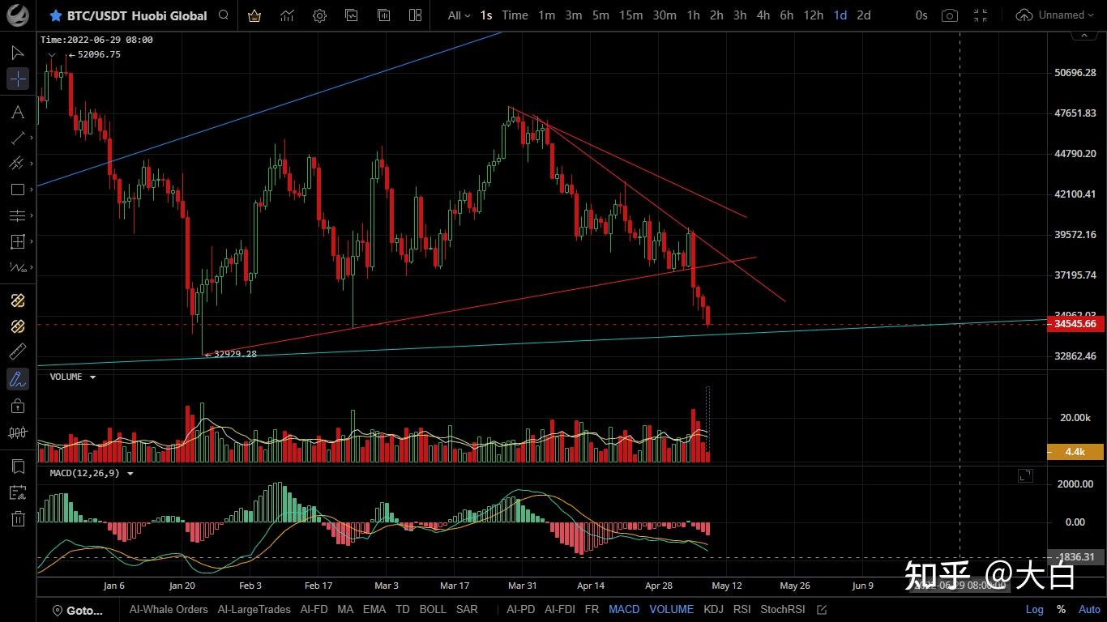1107x622 pixels.
Task: Select the crosshair cursor tool
Action: click(17, 79)
